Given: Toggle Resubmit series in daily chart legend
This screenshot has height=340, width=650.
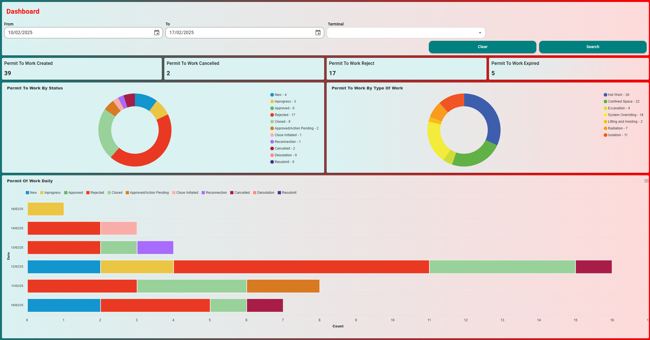Looking at the screenshot, I should pos(287,193).
